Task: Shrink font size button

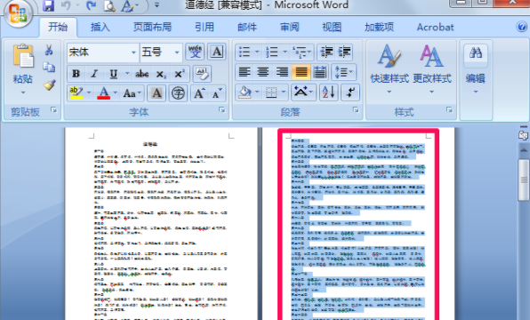Action: (x=217, y=93)
